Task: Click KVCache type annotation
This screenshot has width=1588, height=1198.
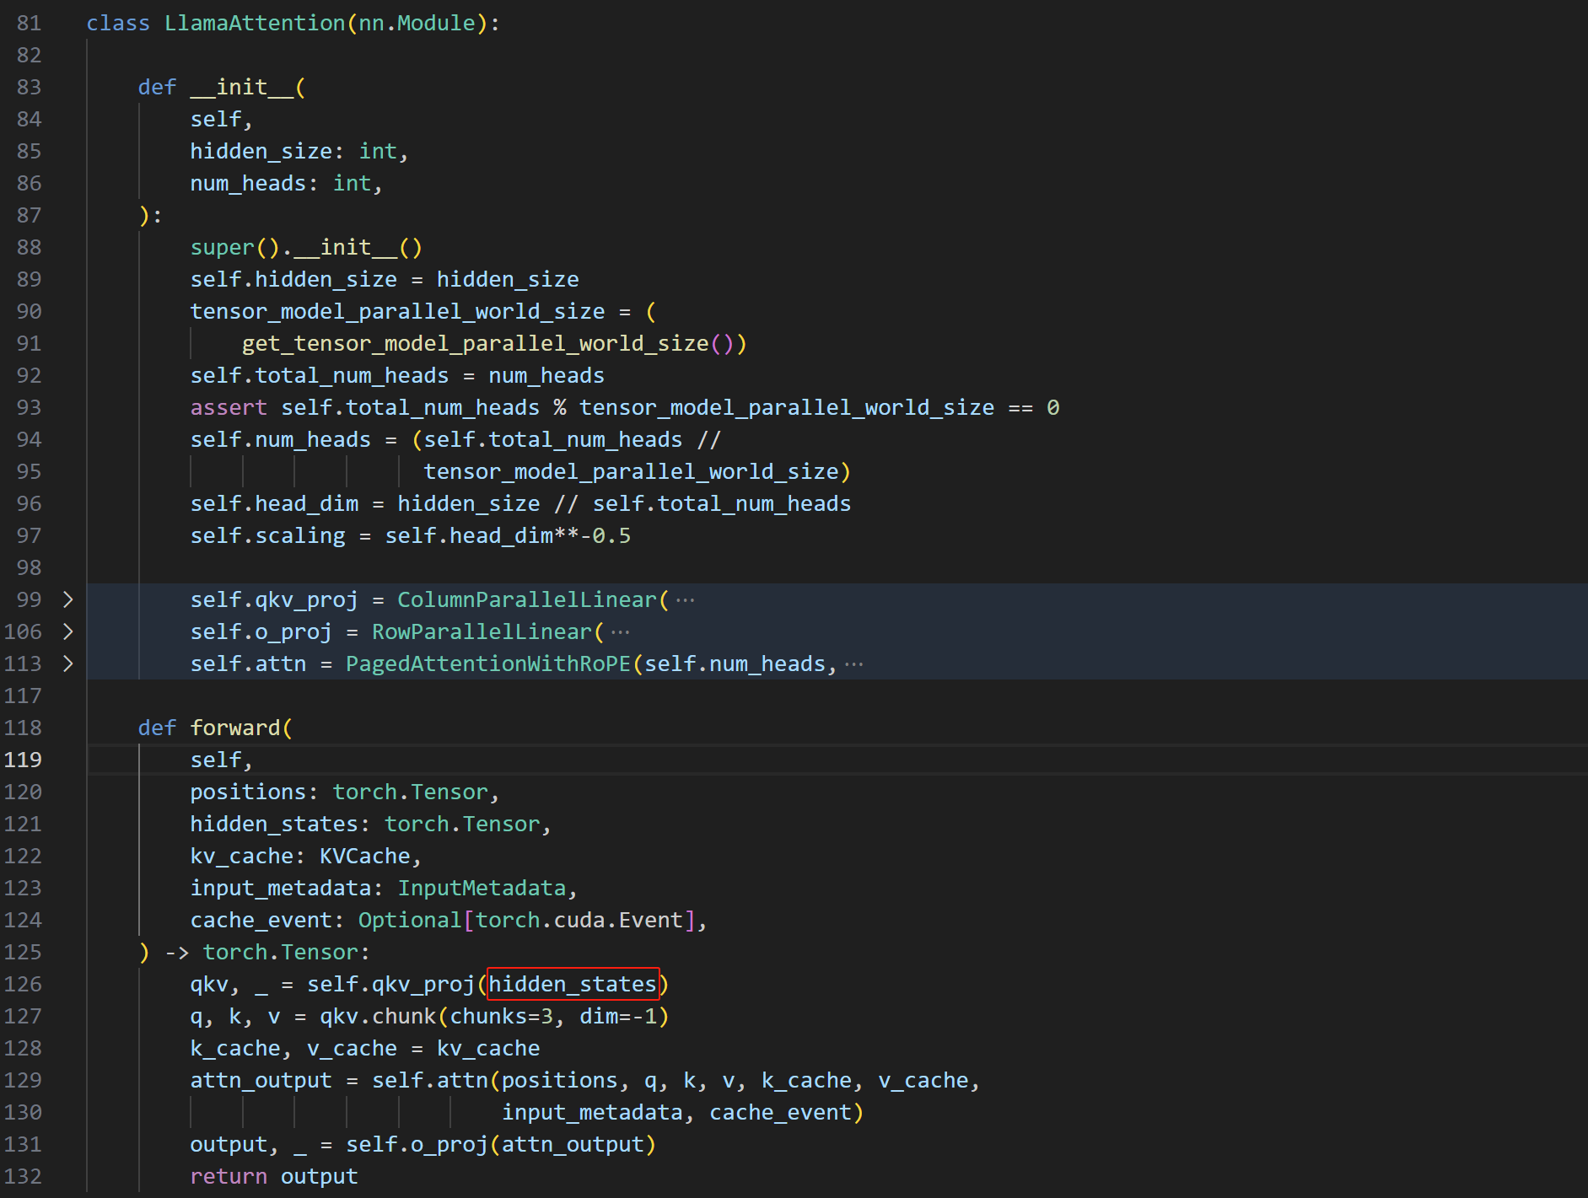Action: coord(365,856)
